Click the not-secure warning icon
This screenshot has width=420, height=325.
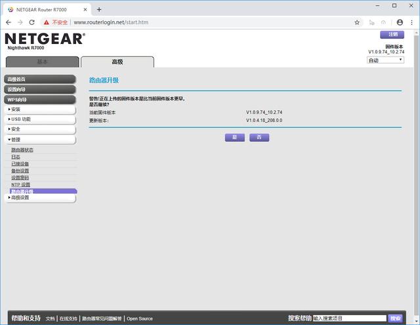(x=47, y=22)
